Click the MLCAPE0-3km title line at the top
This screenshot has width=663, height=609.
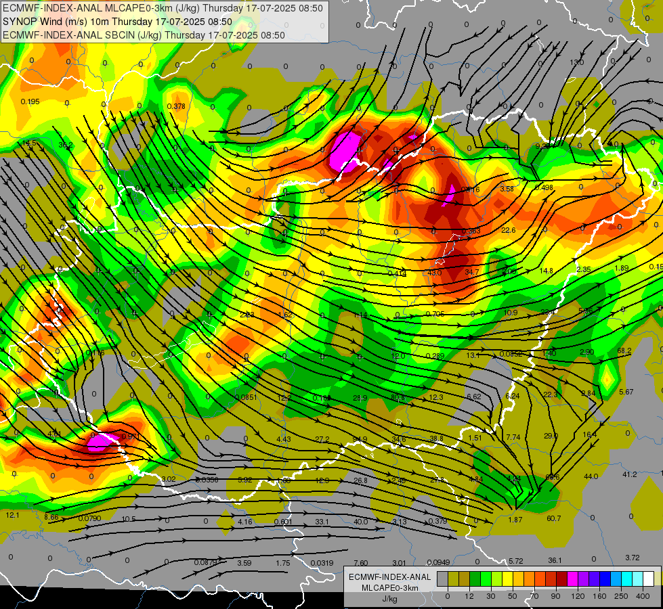point(163,8)
